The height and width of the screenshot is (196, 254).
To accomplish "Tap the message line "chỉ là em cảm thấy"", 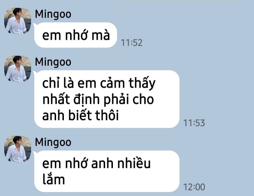I will click(x=99, y=84).
